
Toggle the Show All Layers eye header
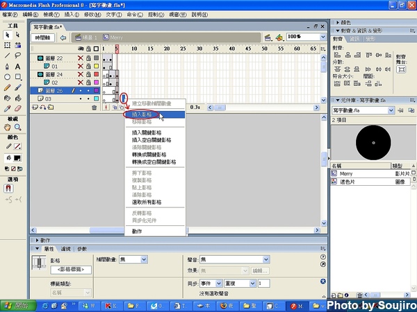coord(81,49)
